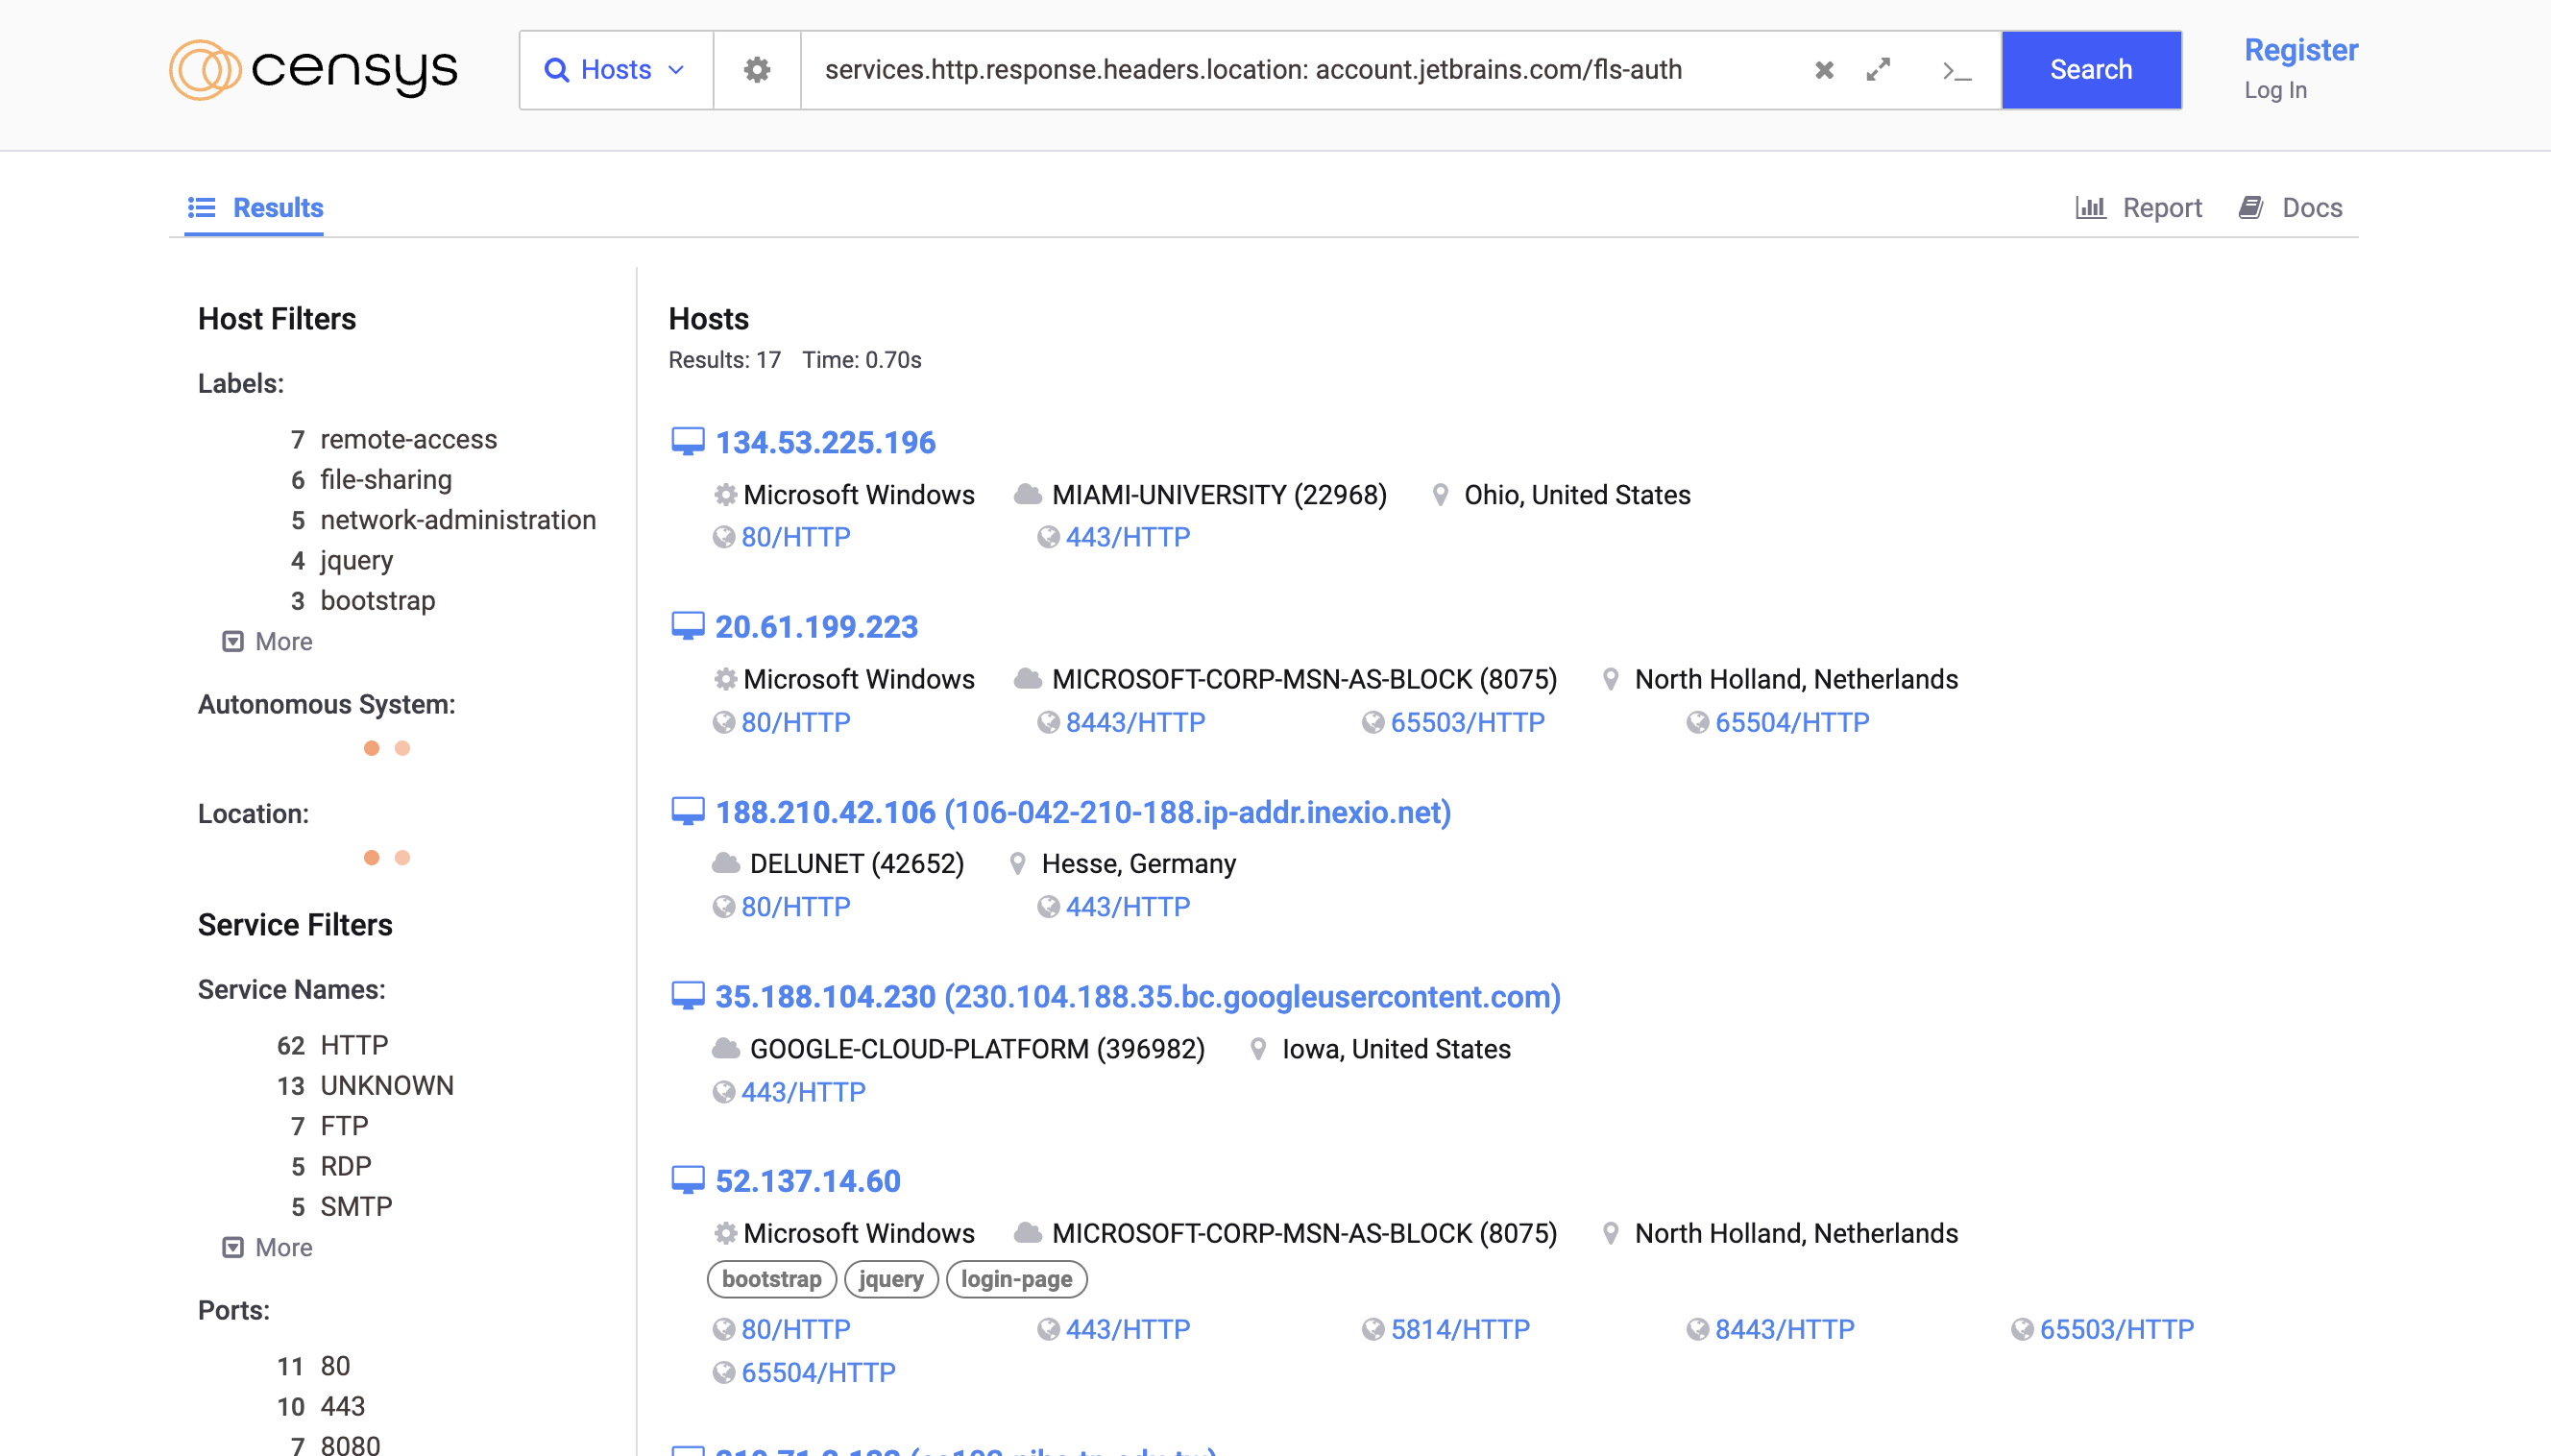The width and height of the screenshot is (2551, 1456).
Task: Expand the search box with arrows icon
Action: coord(1878,70)
